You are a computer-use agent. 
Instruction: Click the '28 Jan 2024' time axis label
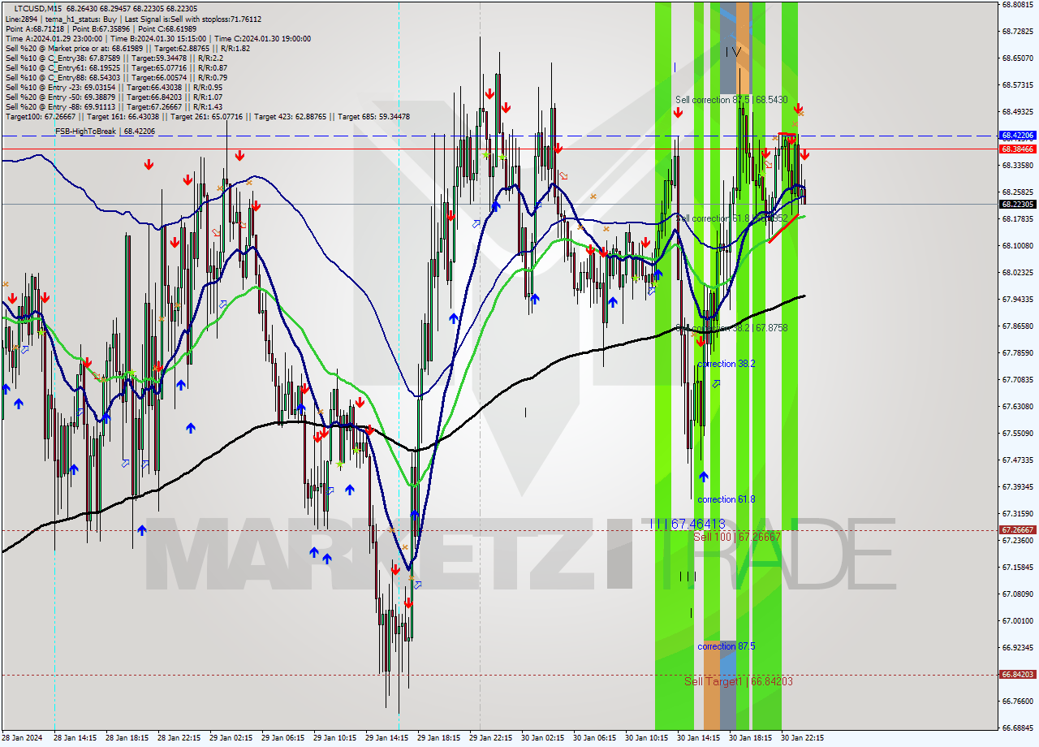click(20, 738)
